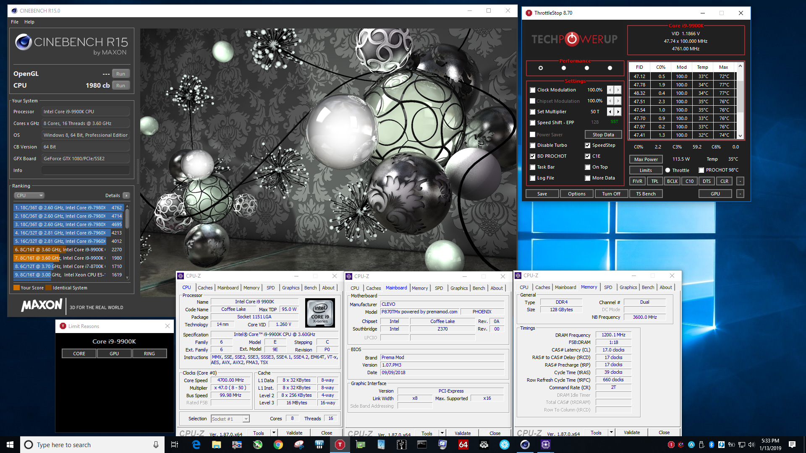This screenshot has height=453, width=806.
Task: Click the minus button next to GPU in ThrottleStop
Action: click(x=740, y=194)
